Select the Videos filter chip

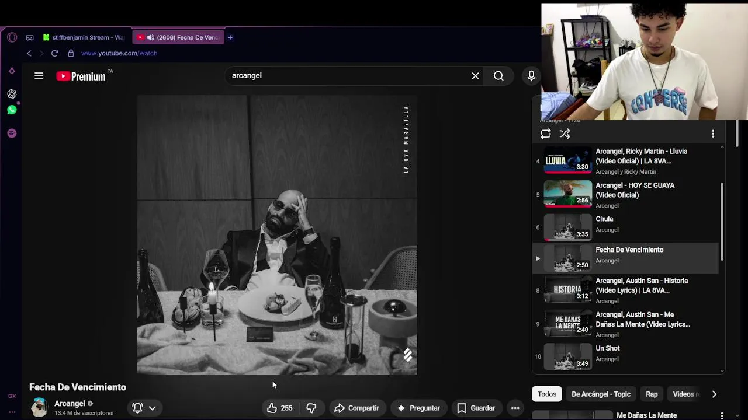[x=685, y=394]
